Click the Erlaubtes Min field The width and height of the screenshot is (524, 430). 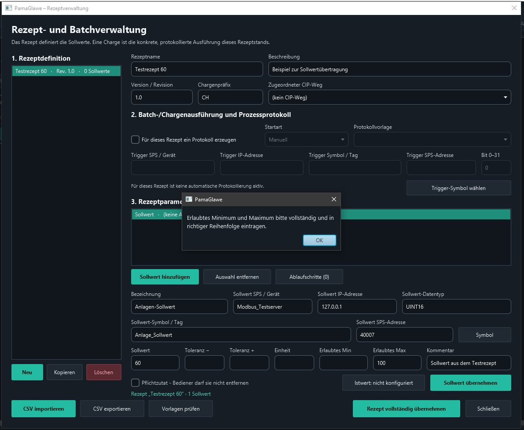click(343, 363)
